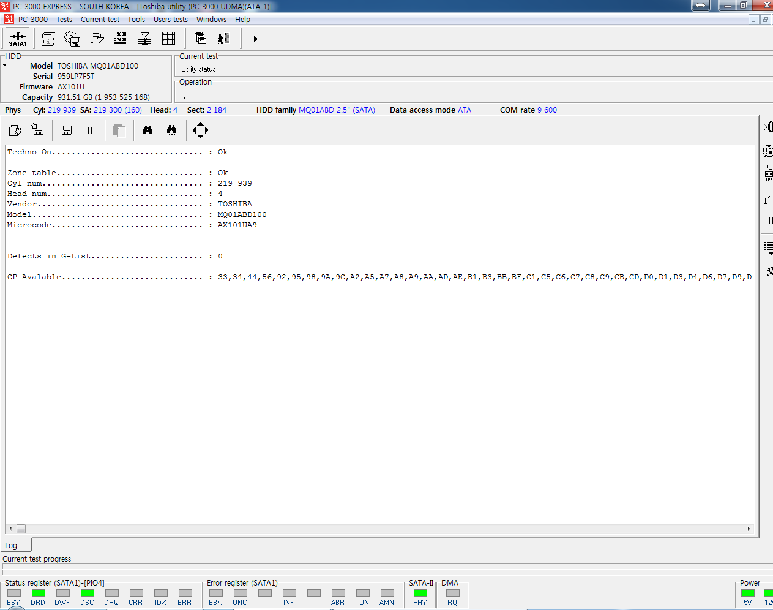Click the TON error register indicator
Screen dimensions: 773x610
coord(362,593)
